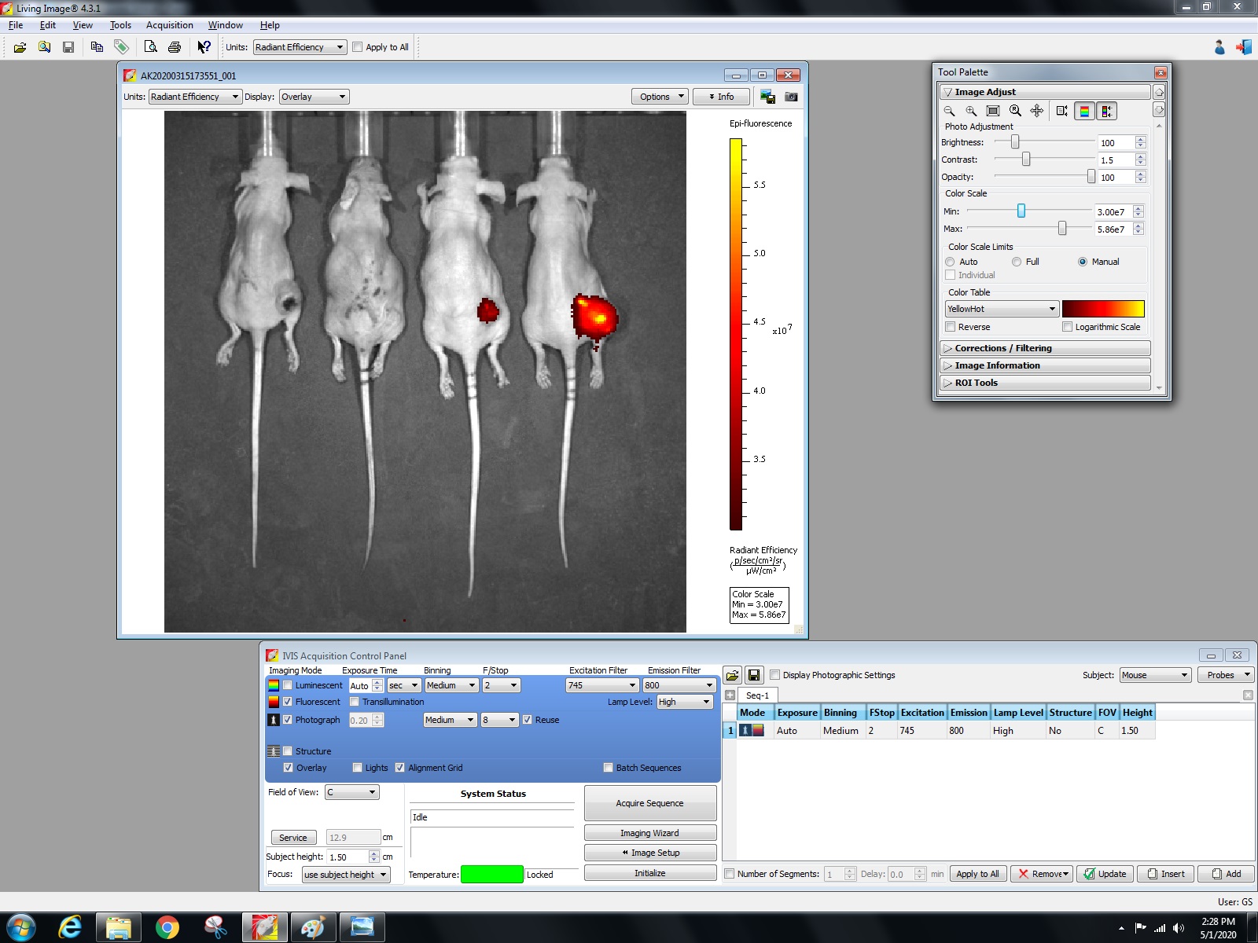The image size is (1258, 943).
Task: Select the zoom out magnifier in Tool Palette
Action: tap(949, 112)
